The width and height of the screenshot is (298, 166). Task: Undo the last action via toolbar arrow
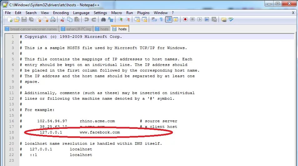[x=87, y=19]
